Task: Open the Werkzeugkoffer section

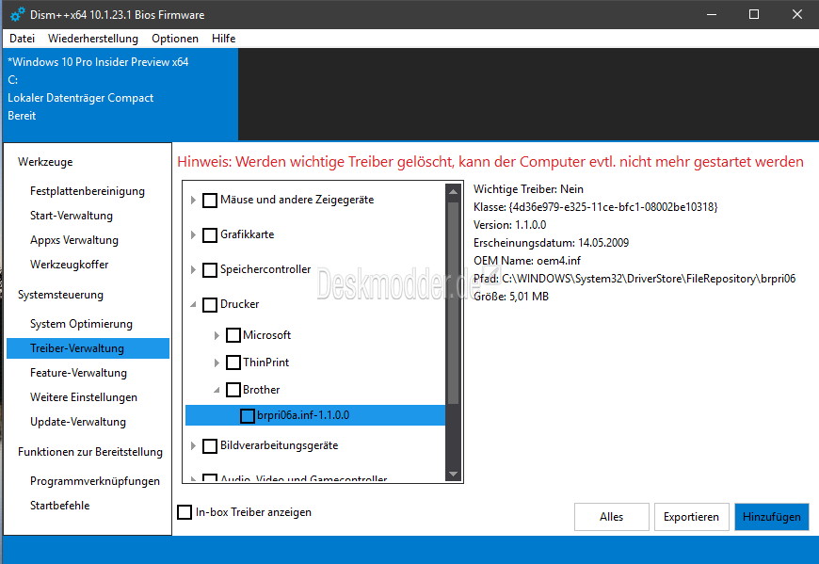Action: 70,265
